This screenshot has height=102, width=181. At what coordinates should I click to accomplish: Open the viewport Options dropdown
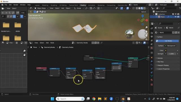pos(145,12)
